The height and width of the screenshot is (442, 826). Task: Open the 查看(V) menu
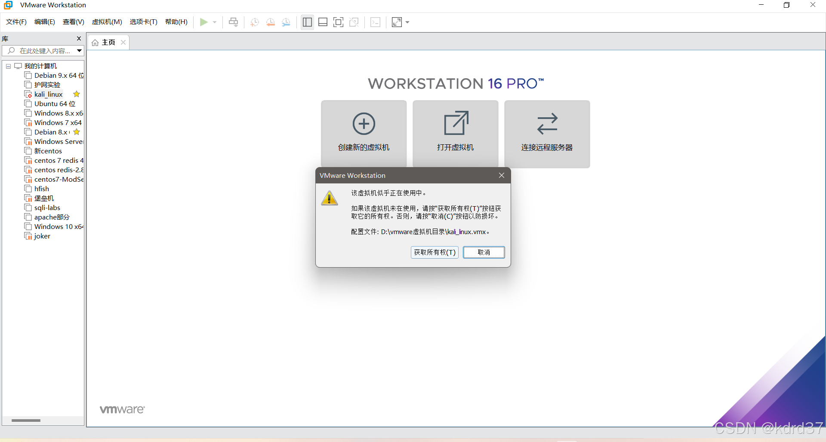(74, 22)
